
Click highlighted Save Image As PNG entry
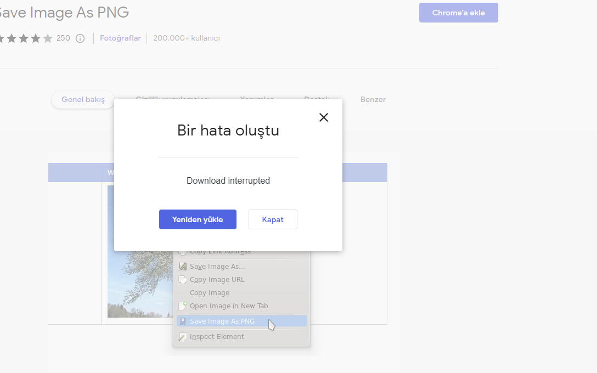242,321
